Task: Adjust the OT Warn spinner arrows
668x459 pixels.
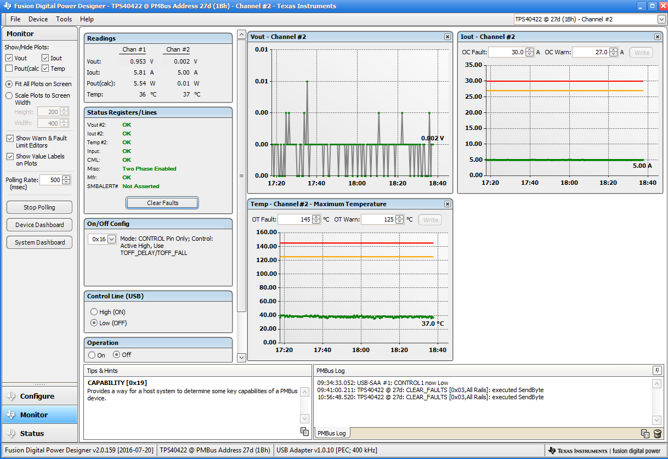Action: point(399,219)
